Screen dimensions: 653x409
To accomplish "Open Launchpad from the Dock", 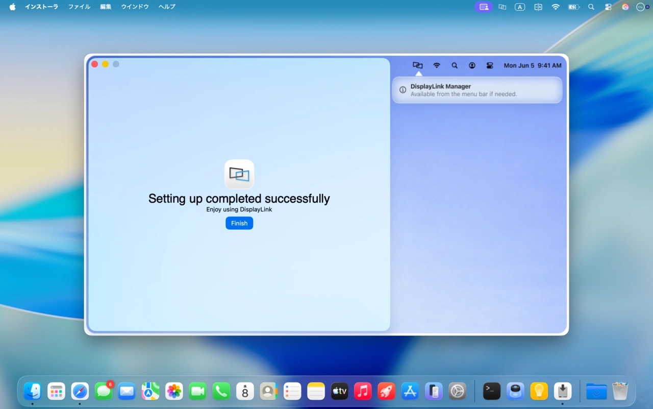I will (x=56, y=391).
